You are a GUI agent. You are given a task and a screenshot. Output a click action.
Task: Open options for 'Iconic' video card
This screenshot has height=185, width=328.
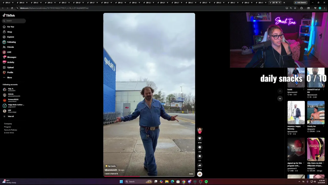pos(304,89)
